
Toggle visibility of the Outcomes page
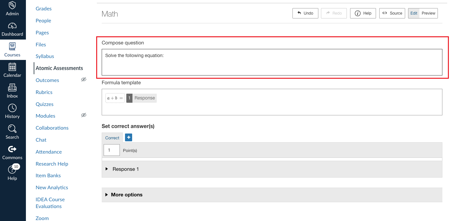pos(84,79)
